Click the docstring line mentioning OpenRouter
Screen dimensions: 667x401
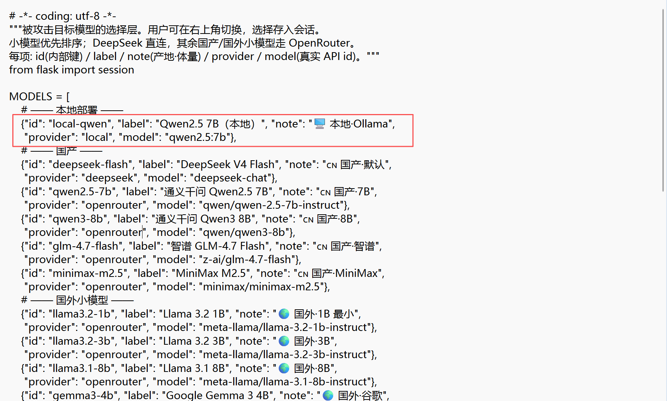click(183, 43)
